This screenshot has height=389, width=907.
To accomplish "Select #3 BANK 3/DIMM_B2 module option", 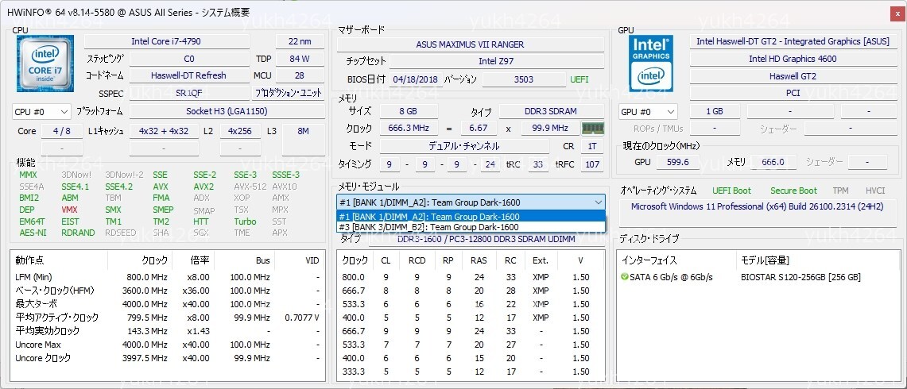I will [x=471, y=227].
